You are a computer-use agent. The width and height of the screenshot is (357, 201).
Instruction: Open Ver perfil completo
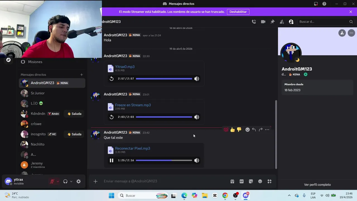click(x=317, y=185)
